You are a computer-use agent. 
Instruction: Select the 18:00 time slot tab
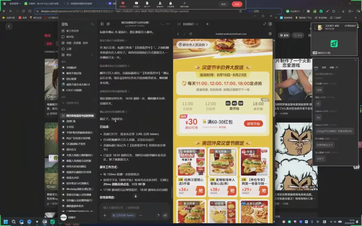pyautogui.click(x=258, y=106)
